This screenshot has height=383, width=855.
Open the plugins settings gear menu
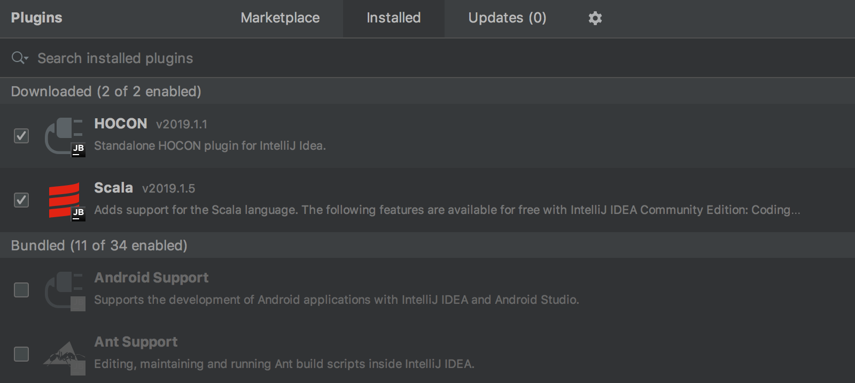point(595,18)
